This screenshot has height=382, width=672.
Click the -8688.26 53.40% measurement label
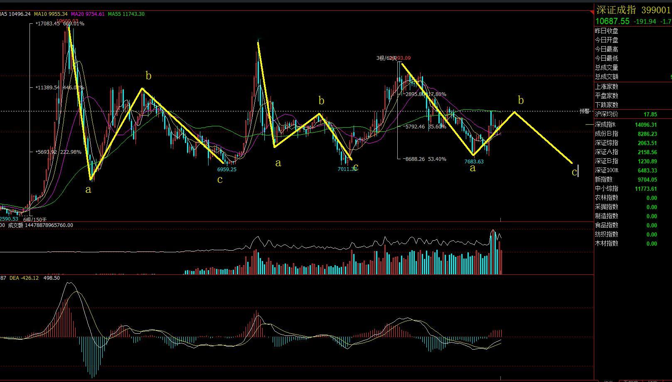click(x=425, y=159)
